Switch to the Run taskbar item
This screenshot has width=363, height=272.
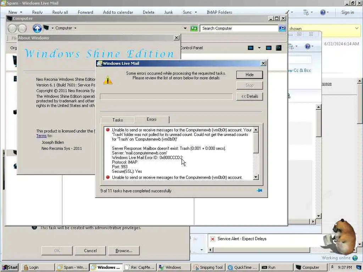276,267
